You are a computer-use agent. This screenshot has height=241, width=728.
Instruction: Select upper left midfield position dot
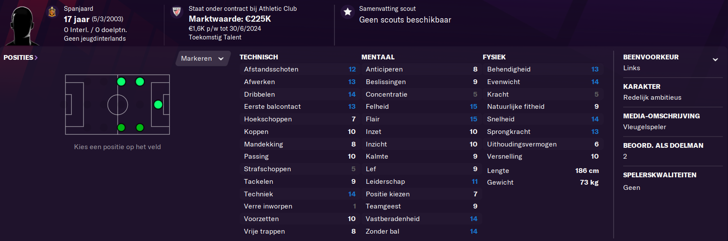(121, 81)
